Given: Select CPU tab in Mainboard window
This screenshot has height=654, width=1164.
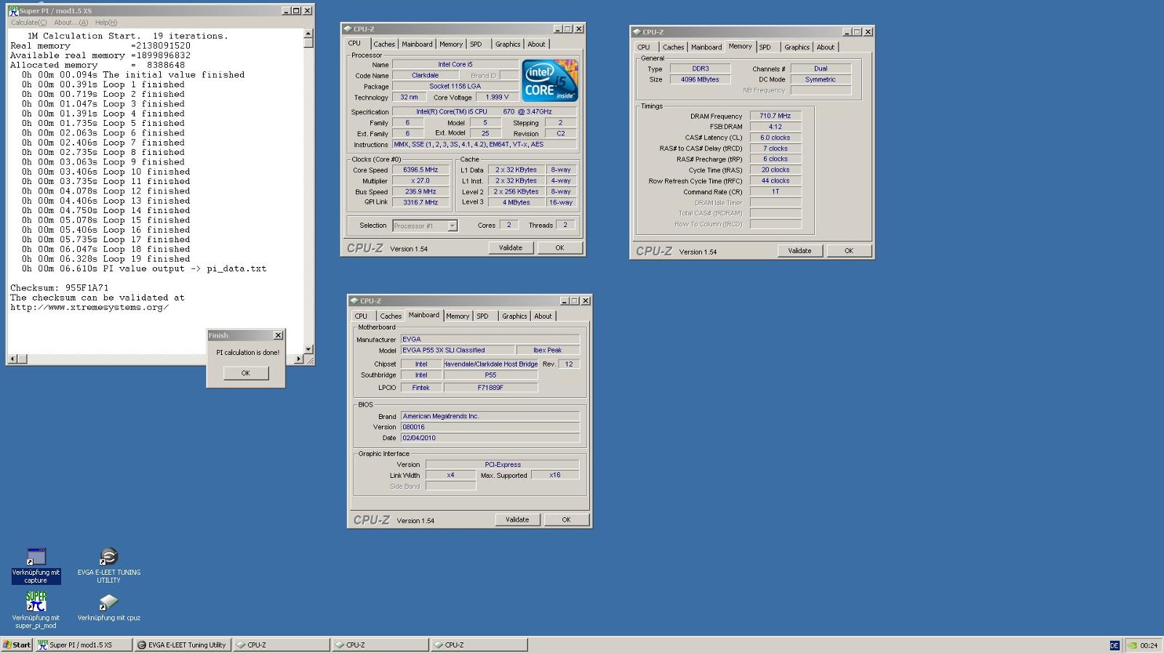Looking at the screenshot, I should 361,316.
